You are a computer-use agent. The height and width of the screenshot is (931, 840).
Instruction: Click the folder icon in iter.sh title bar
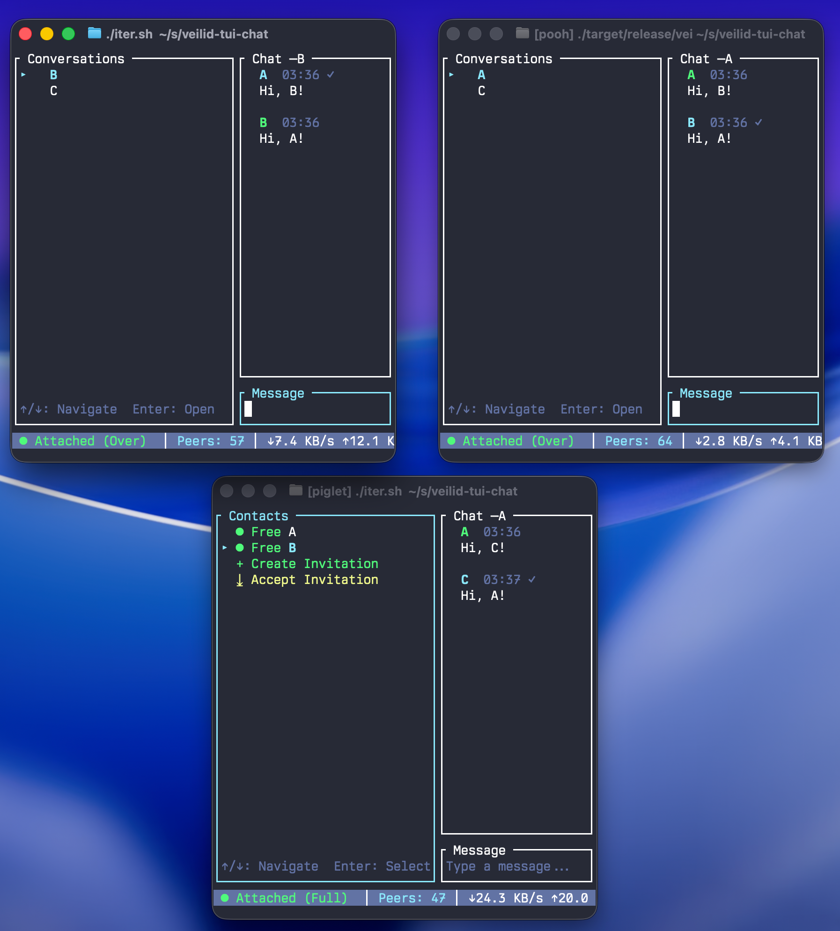coord(95,33)
